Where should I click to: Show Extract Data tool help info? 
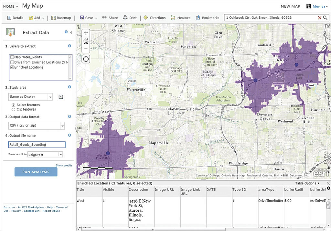pyautogui.click(x=66, y=32)
